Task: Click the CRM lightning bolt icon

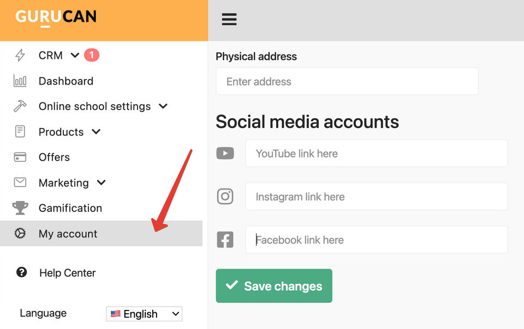Action: pos(20,55)
